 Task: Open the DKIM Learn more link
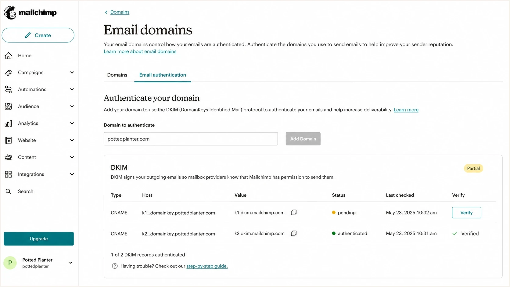coord(406,110)
